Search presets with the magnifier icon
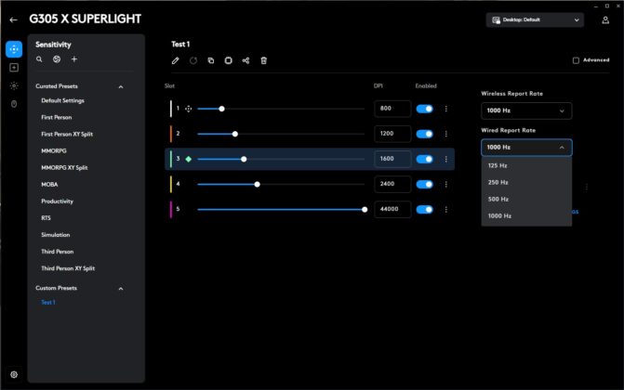 [x=39, y=59]
